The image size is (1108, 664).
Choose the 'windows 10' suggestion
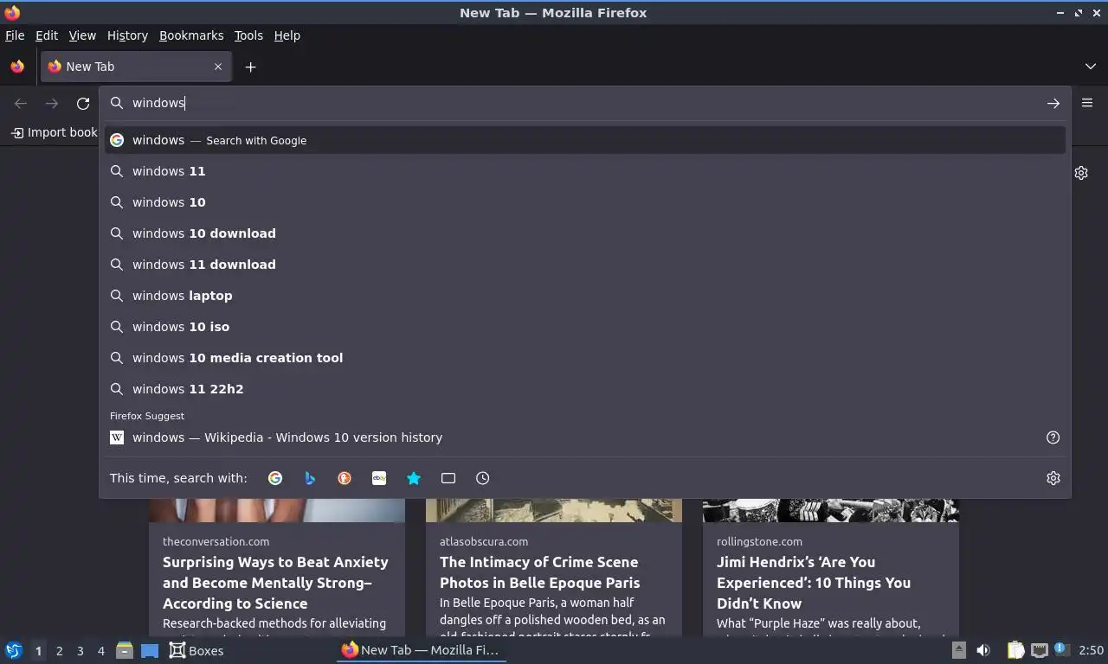coord(585,202)
